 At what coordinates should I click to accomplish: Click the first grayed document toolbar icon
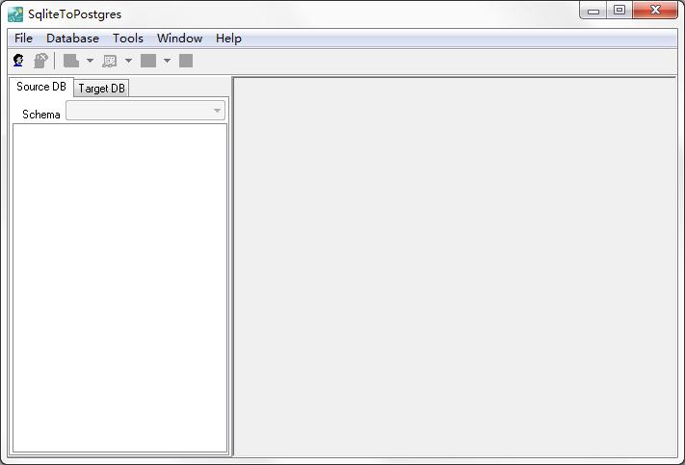(x=71, y=61)
